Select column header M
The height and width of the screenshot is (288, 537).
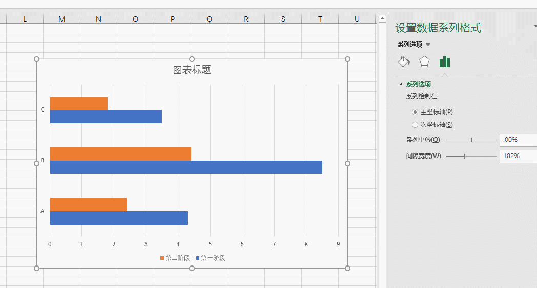(x=61, y=19)
